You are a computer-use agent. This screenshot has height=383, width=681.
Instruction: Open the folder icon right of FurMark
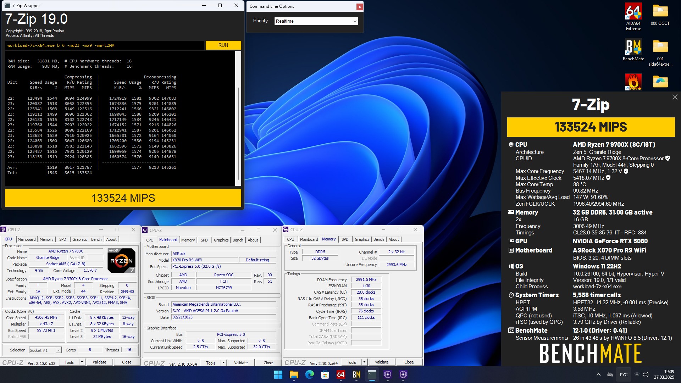point(660,82)
